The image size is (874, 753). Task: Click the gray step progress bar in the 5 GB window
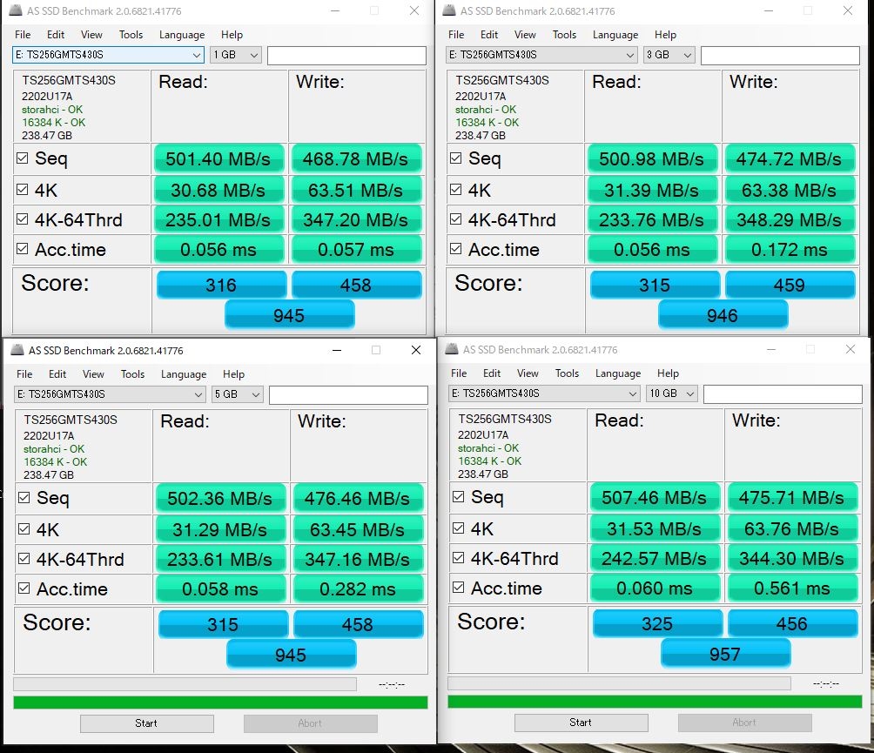click(185, 684)
